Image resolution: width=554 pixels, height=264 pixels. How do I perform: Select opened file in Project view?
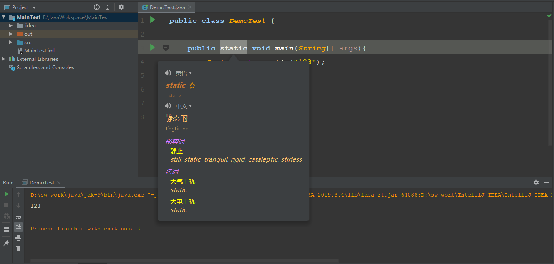[x=96, y=7]
